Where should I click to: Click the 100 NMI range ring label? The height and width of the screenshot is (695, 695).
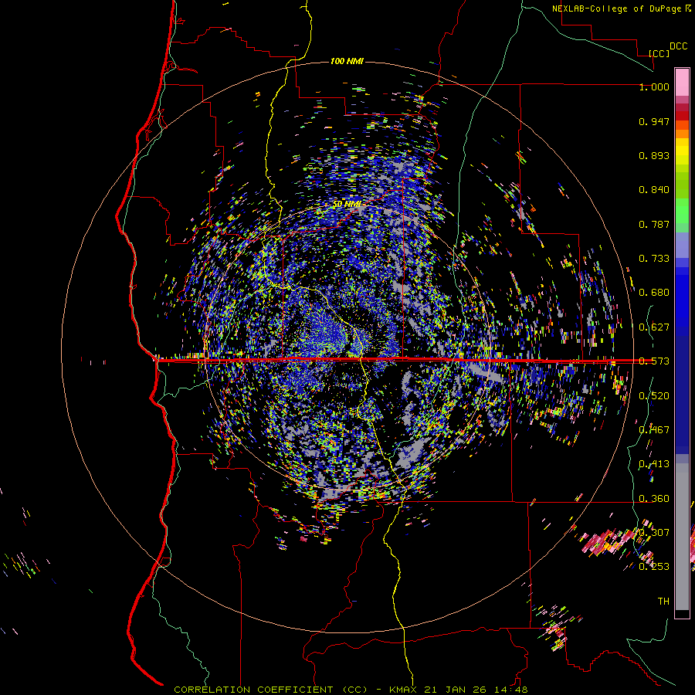point(347,61)
